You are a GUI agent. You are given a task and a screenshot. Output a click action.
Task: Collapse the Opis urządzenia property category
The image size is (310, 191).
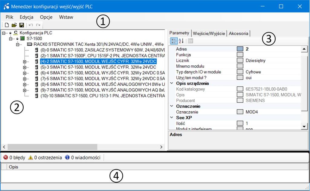click(172, 83)
